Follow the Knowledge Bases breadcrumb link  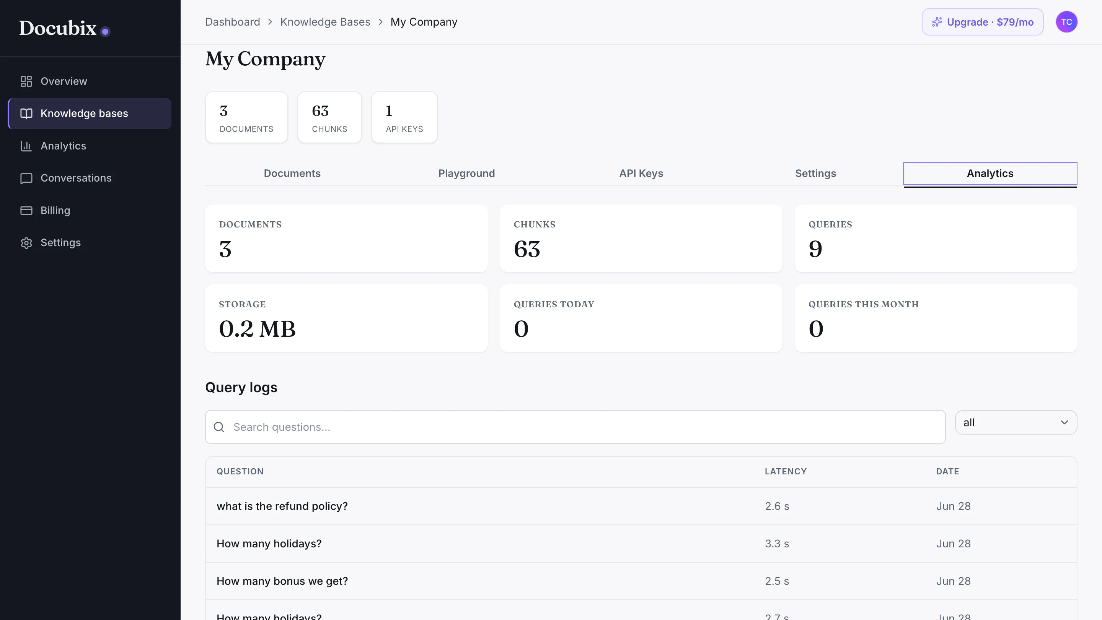(325, 22)
